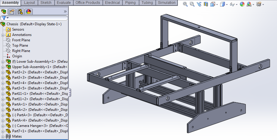The image size is (277, 140).
Task: Open the DisplayManager tab icon
Action: click(x=29, y=12)
